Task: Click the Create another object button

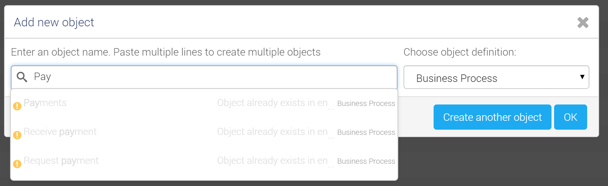Action: [x=492, y=117]
